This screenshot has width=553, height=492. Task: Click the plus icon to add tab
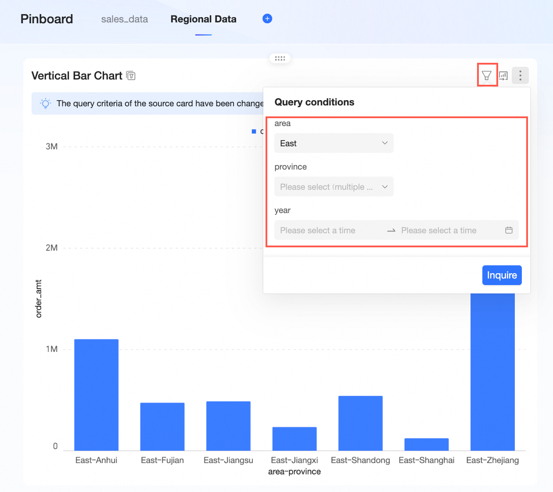click(x=267, y=18)
